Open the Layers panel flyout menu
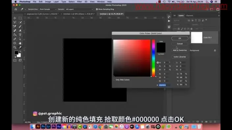 pyautogui.click(x=219, y=15)
